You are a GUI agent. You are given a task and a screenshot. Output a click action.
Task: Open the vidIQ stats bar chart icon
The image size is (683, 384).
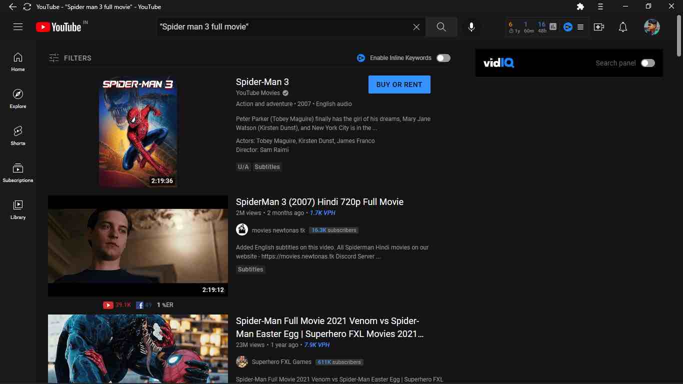click(x=553, y=27)
